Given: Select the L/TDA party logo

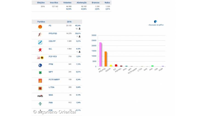Looking at the screenshot, I should [x=40, y=88].
